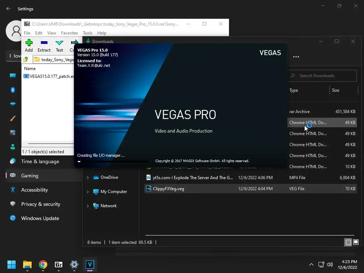Open File Explorer from the taskbar
Image resolution: width=364 pixels, height=273 pixels.
tap(27, 264)
